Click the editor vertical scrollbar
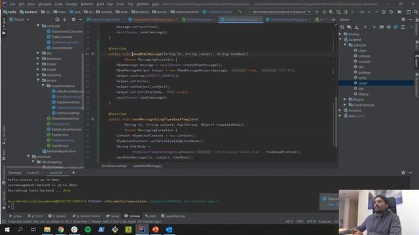Image resolution: width=419 pixels, height=235 pixels. [335, 121]
